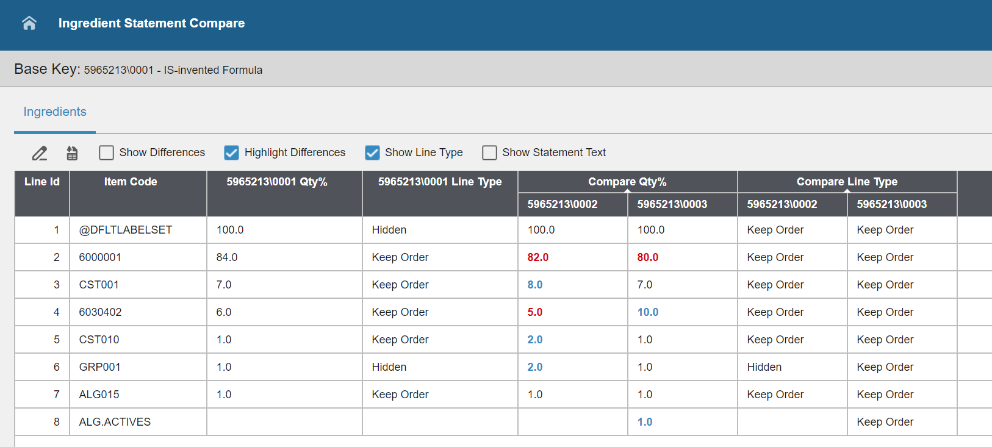This screenshot has width=992, height=447.
Task: Switch to the Ingredients tab
Action: (55, 112)
